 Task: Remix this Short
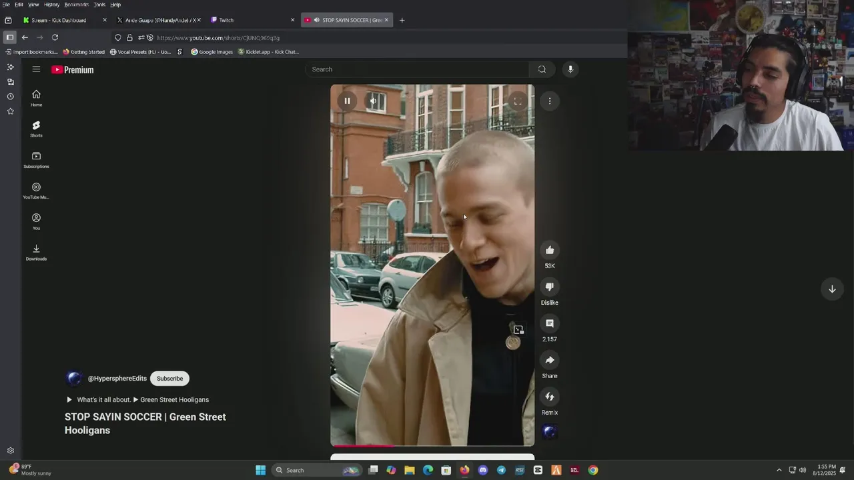[x=550, y=397]
